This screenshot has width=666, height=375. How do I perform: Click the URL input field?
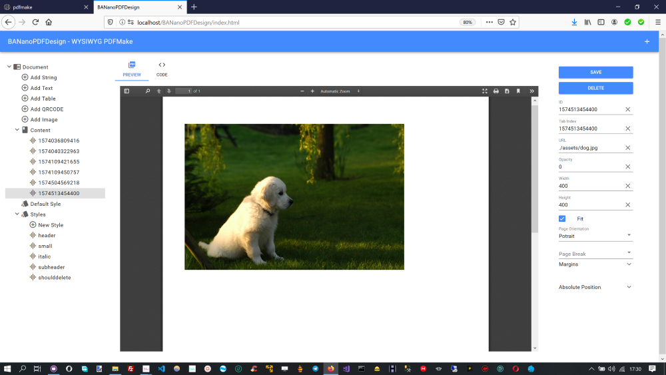click(591, 148)
